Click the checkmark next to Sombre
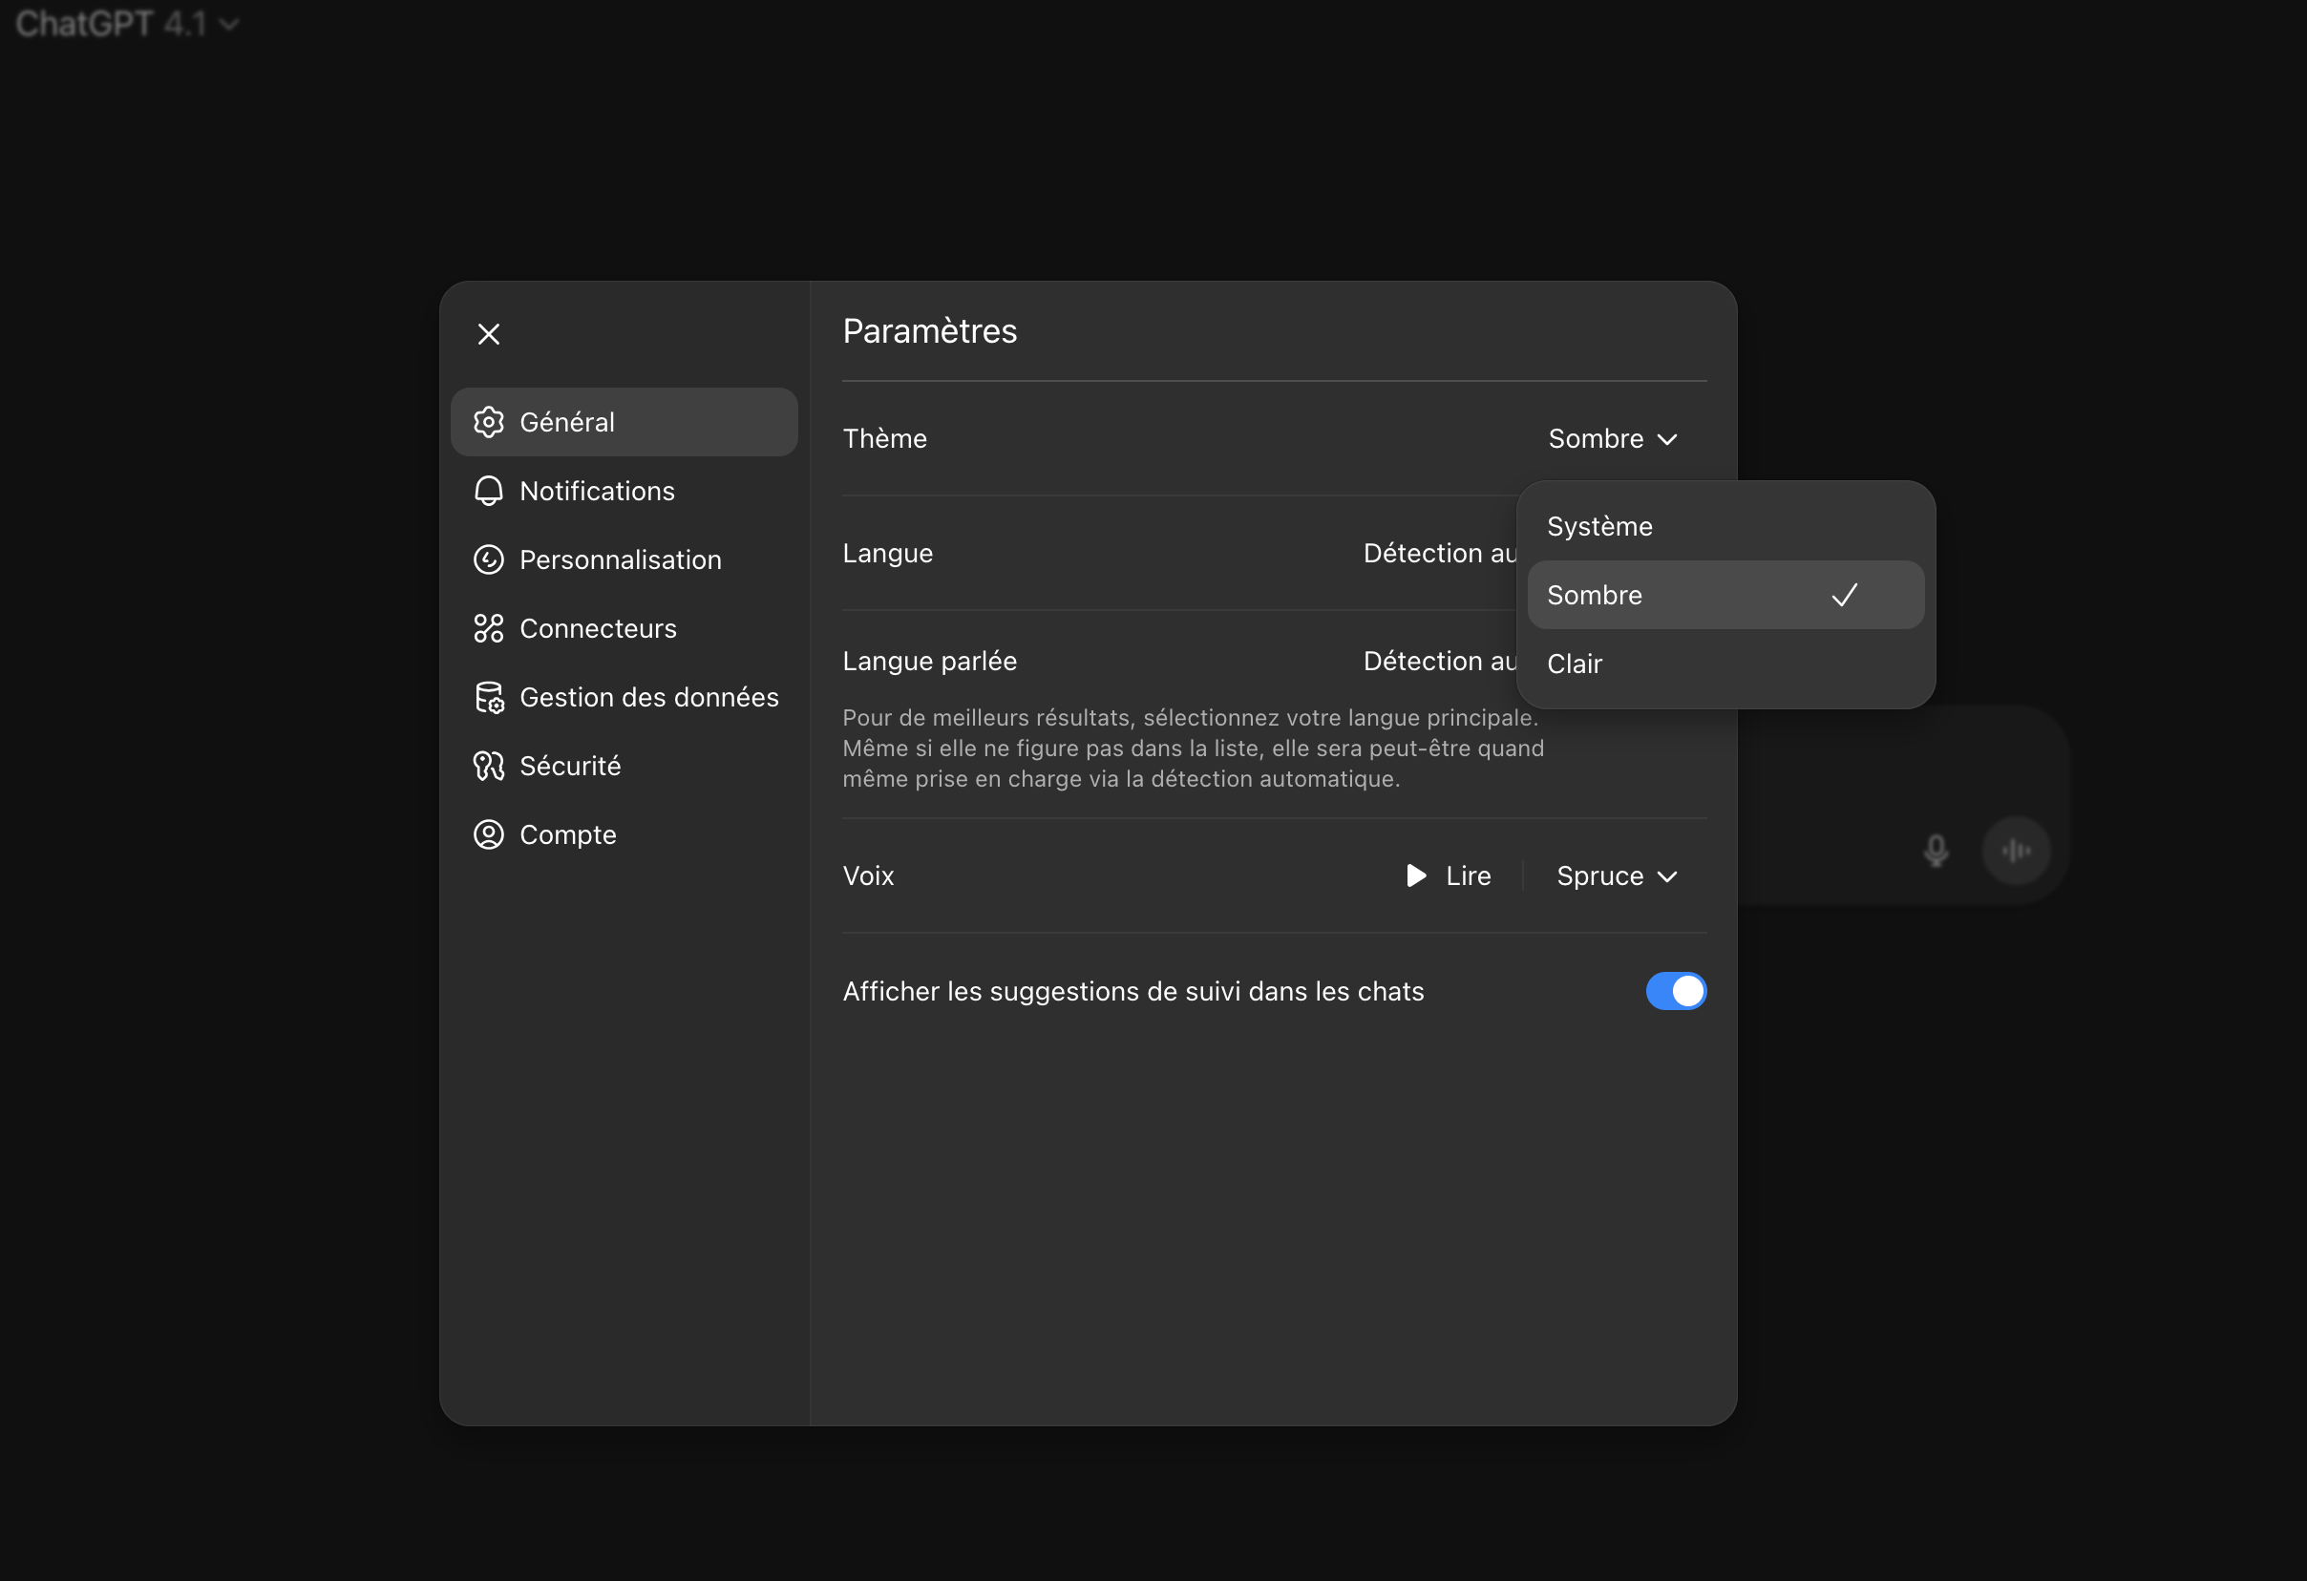Viewport: 2307px width, 1581px height. pos(1844,595)
